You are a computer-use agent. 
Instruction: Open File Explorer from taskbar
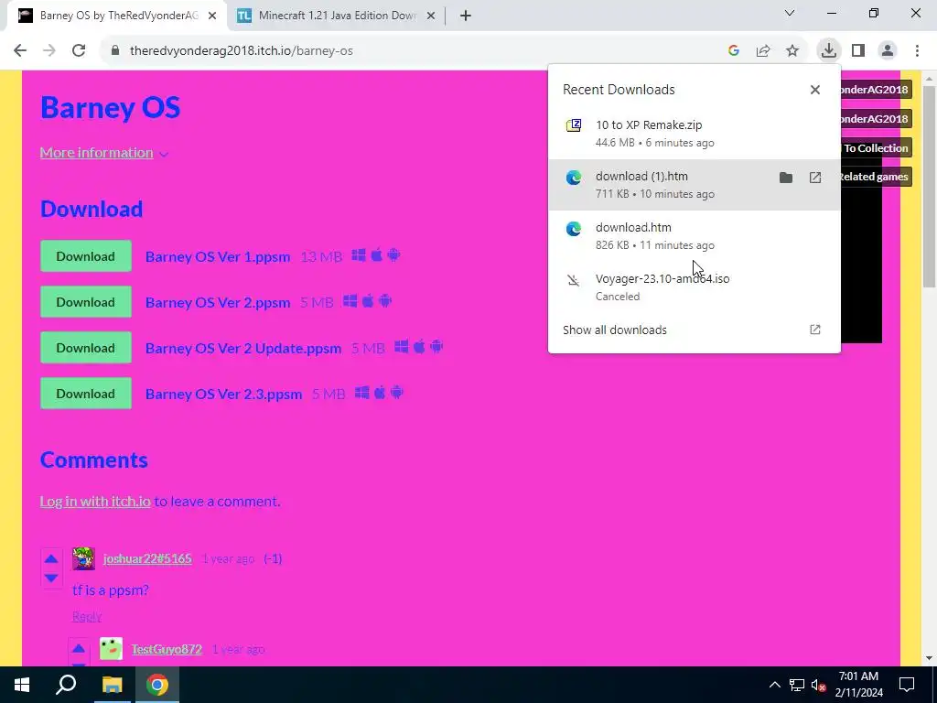tap(112, 685)
